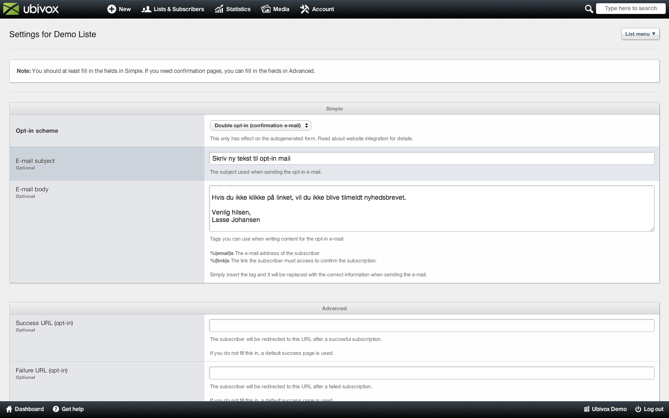This screenshot has height=418, width=669.
Task: Focus the Type here to search field
Action: tap(630, 8)
